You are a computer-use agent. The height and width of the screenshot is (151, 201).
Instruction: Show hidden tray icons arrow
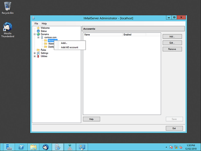pos(166,147)
